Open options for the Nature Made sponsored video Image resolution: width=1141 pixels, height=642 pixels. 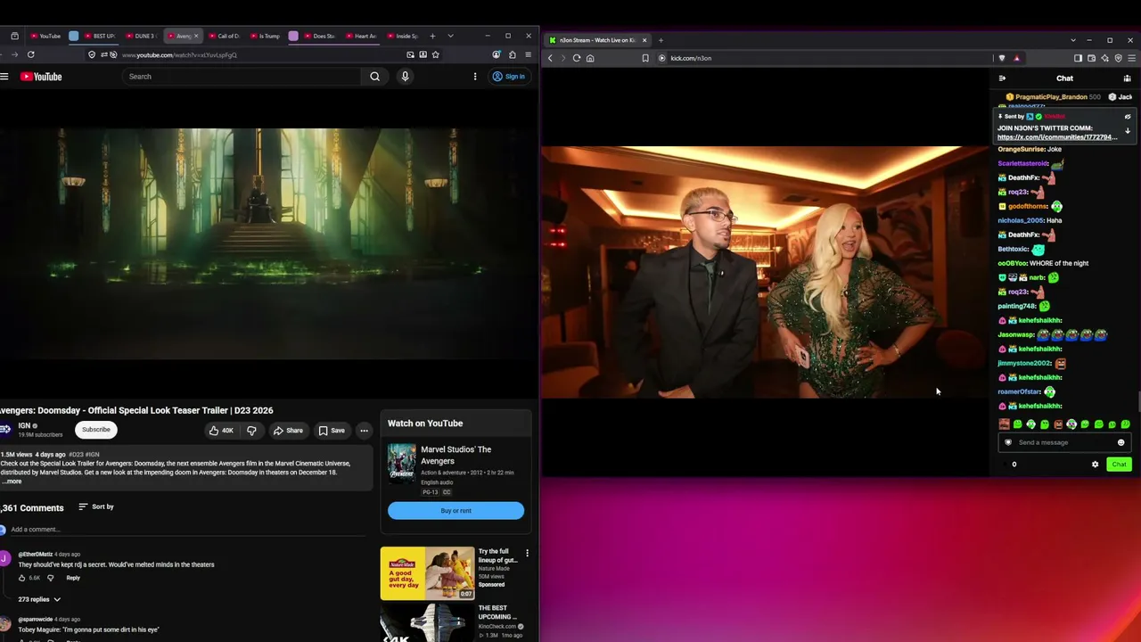point(527,553)
